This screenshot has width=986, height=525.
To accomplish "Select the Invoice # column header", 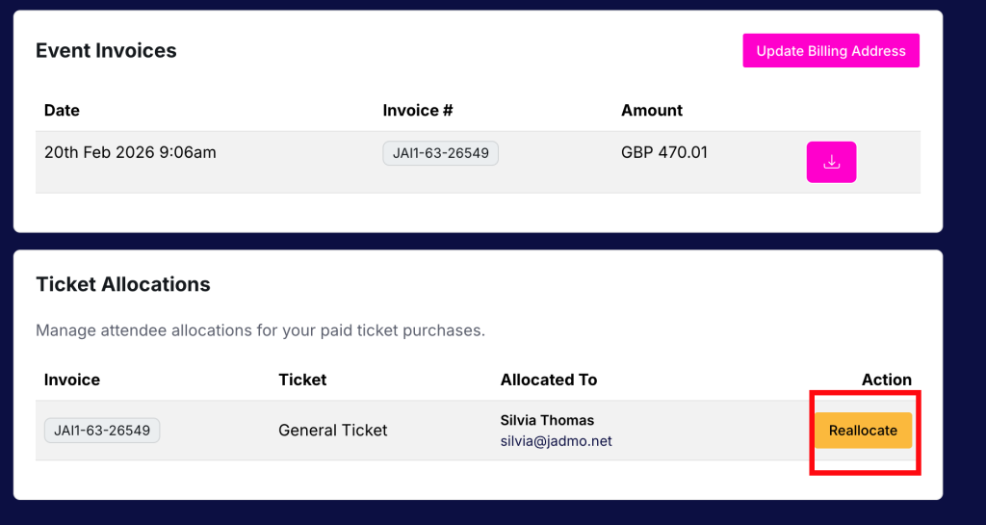I will tap(418, 111).
